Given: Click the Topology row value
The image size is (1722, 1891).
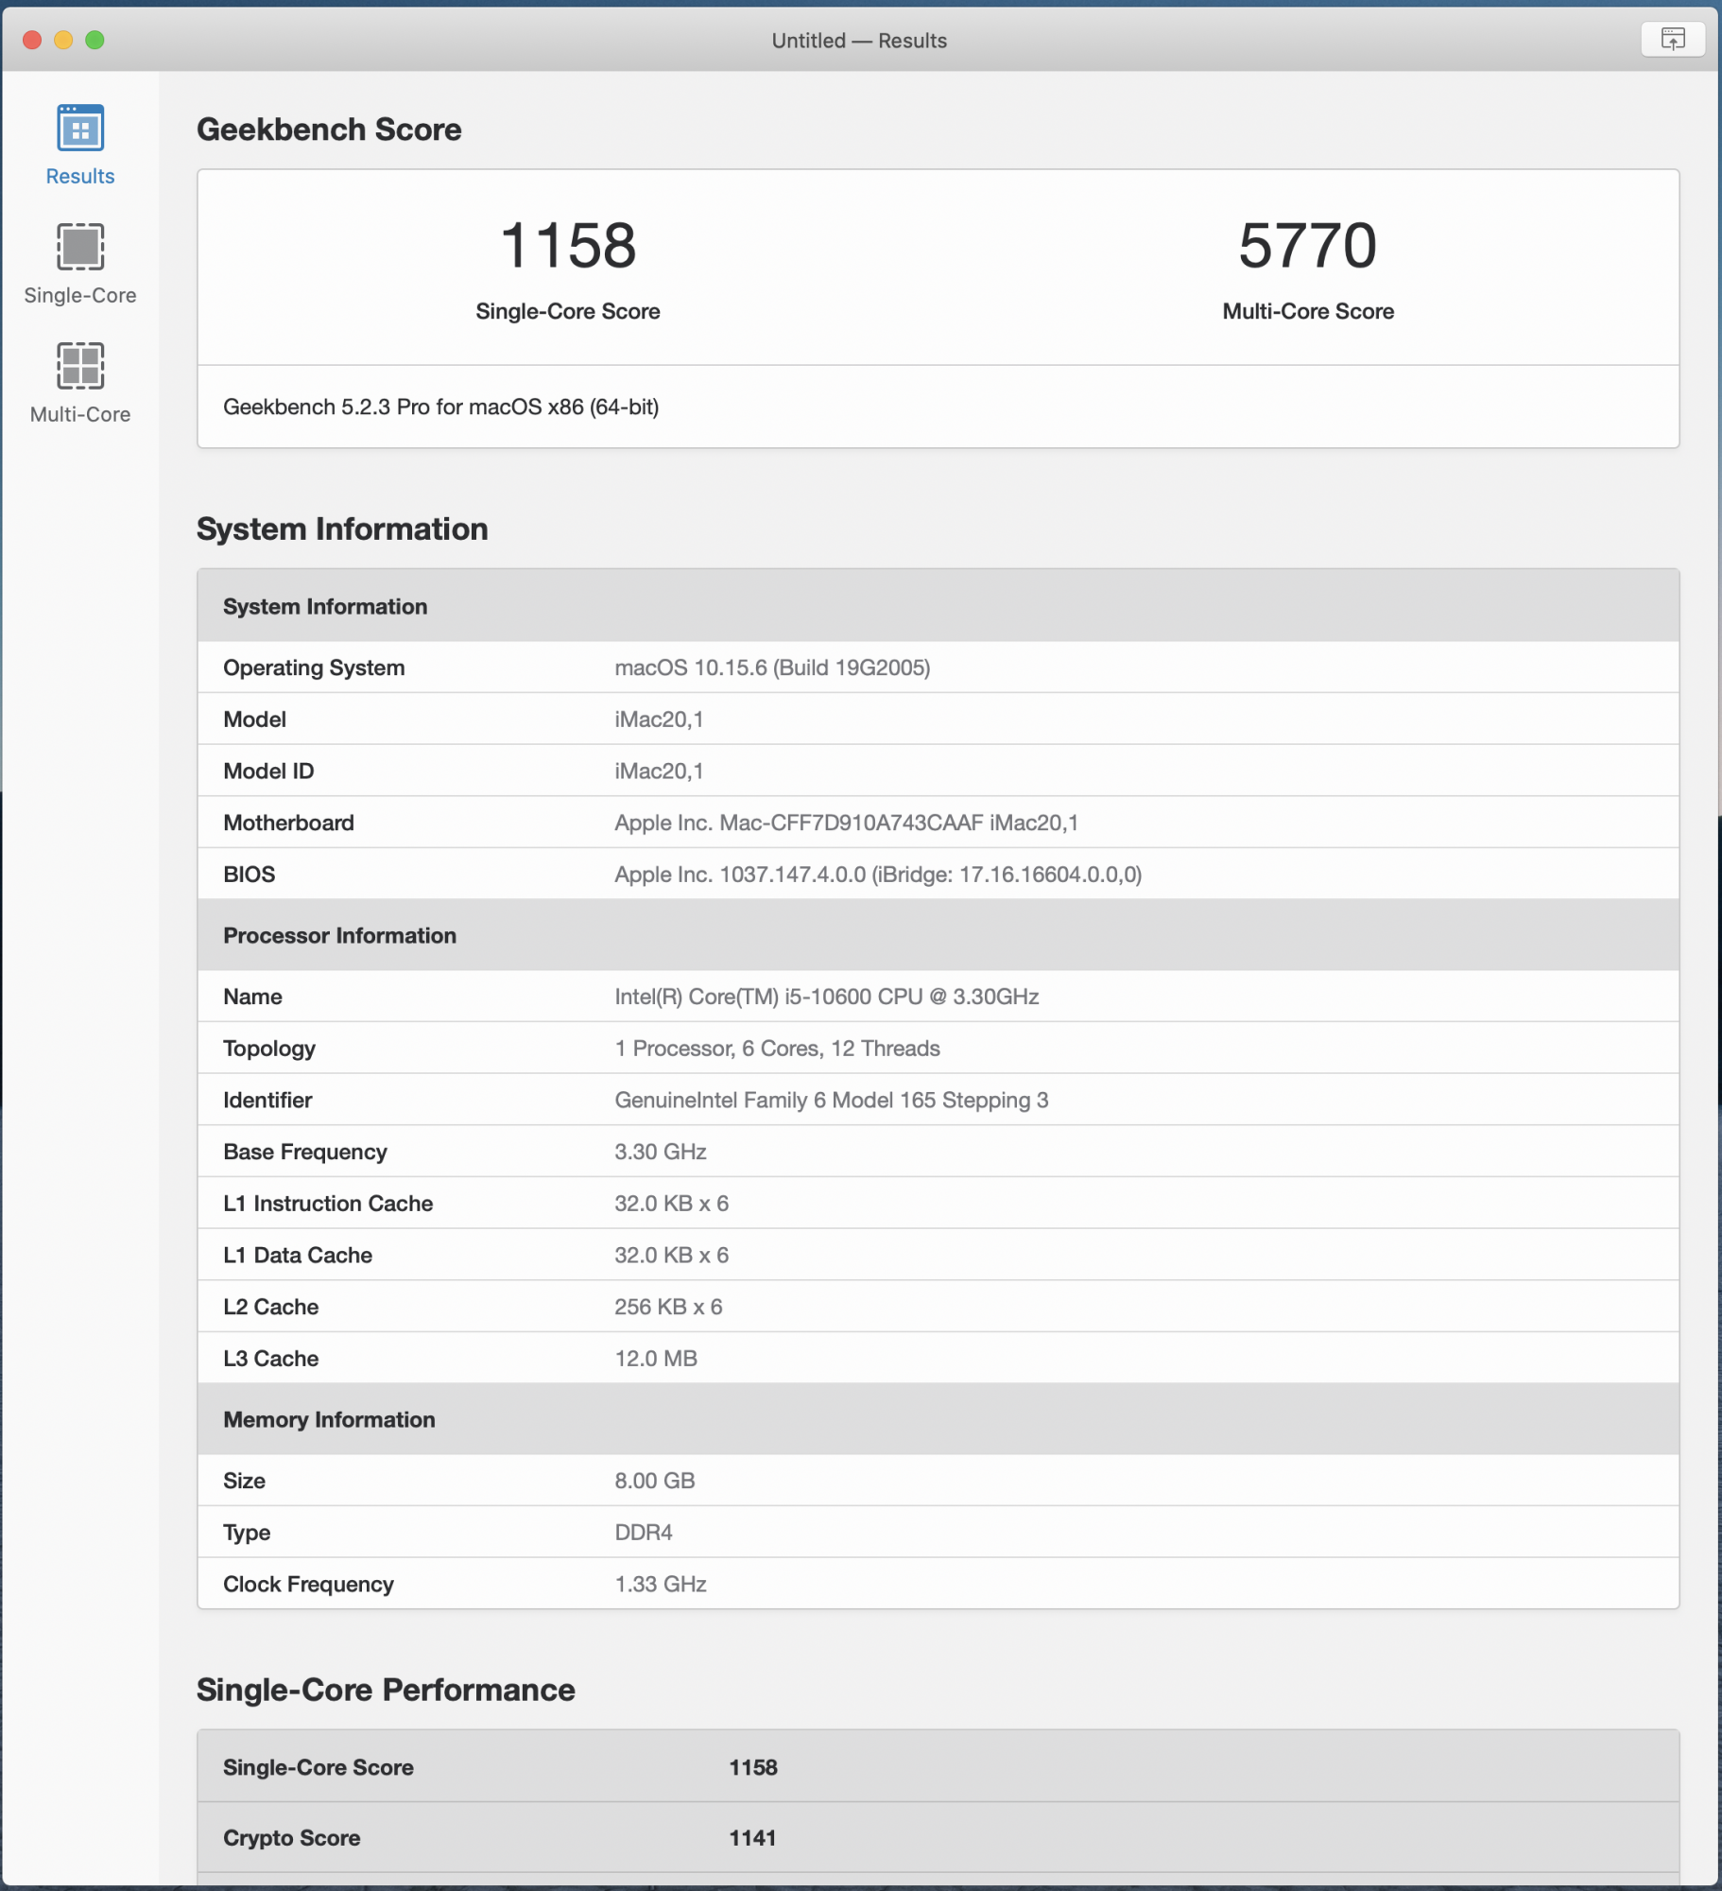Looking at the screenshot, I should pos(777,1049).
